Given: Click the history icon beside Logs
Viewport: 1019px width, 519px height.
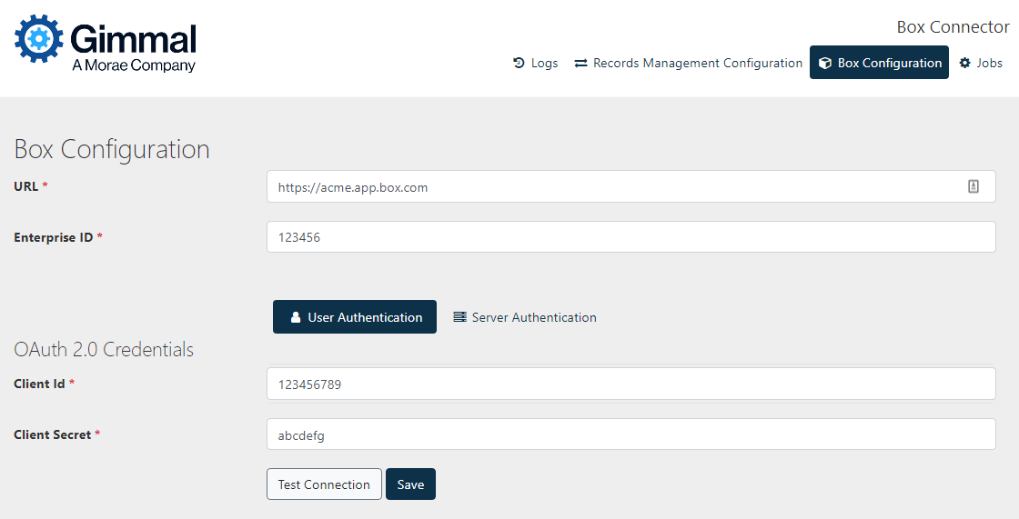Looking at the screenshot, I should (x=519, y=63).
